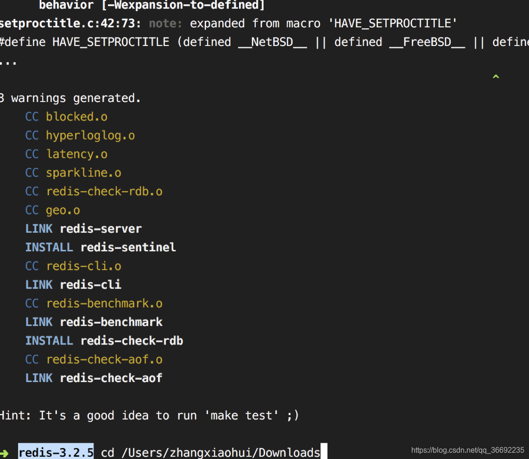The height and width of the screenshot is (459, 529).
Task: Click the '[-Wexpansion-to-defined]' warning flag
Action: 183,5
